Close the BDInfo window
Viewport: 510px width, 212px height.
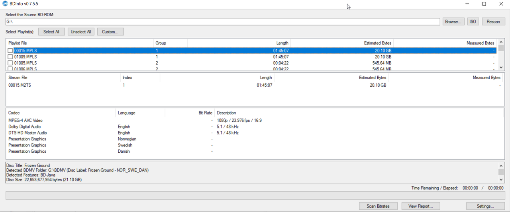coord(501,4)
